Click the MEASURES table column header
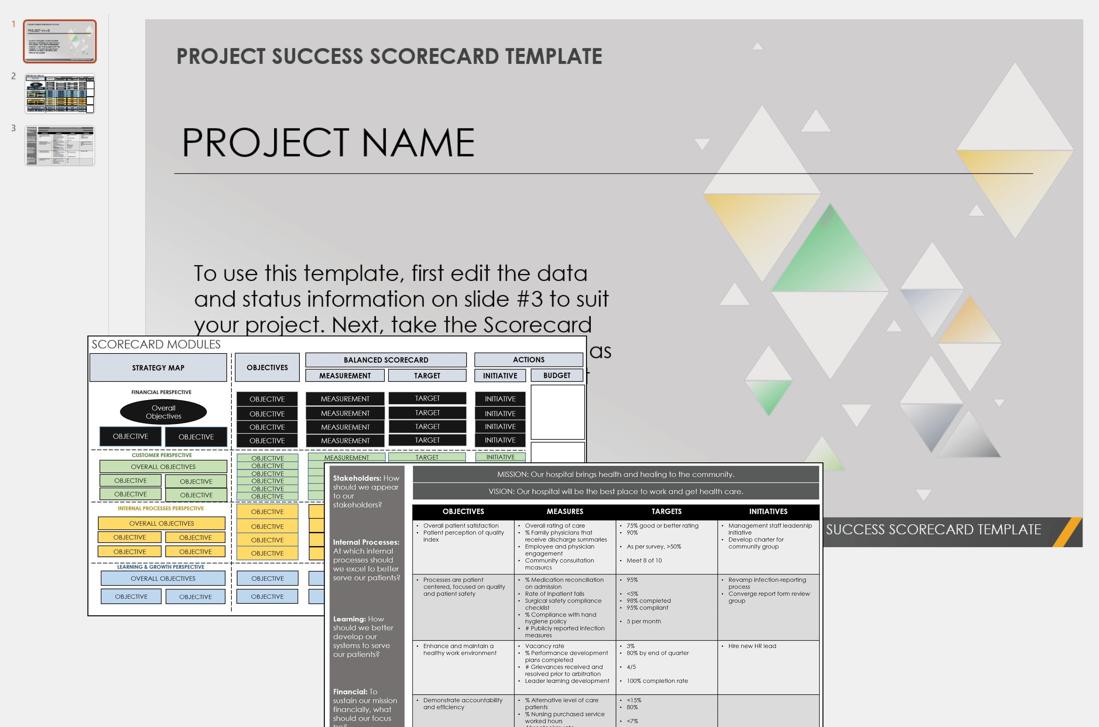The width and height of the screenshot is (1099, 727). click(564, 511)
